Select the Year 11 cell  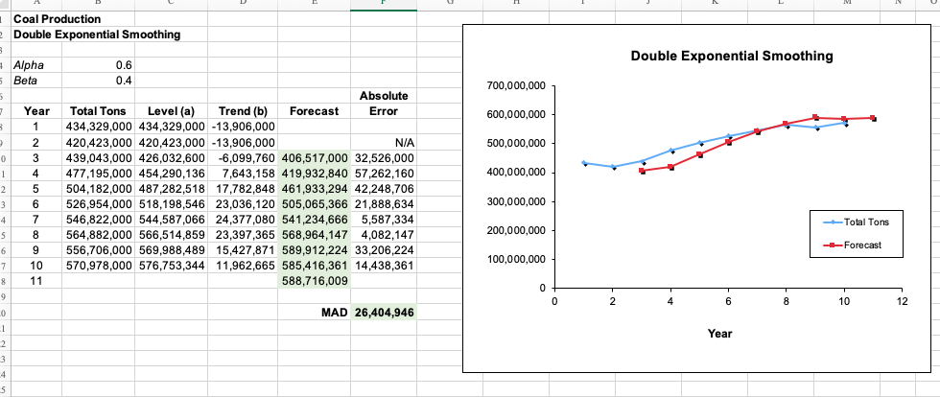click(x=36, y=282)
